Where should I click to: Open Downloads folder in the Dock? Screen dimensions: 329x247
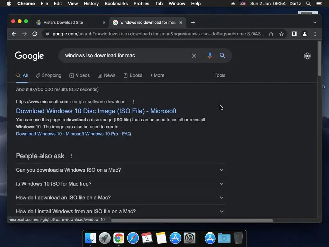(x=224, y=238)
